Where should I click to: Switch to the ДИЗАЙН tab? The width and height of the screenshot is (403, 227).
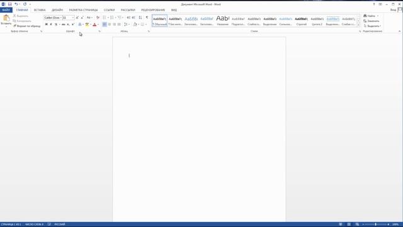57,10
